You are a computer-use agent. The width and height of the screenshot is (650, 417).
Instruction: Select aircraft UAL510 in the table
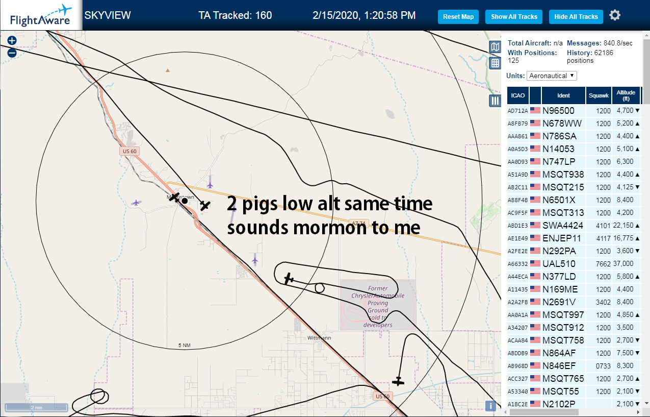click(x=574, y=263)
